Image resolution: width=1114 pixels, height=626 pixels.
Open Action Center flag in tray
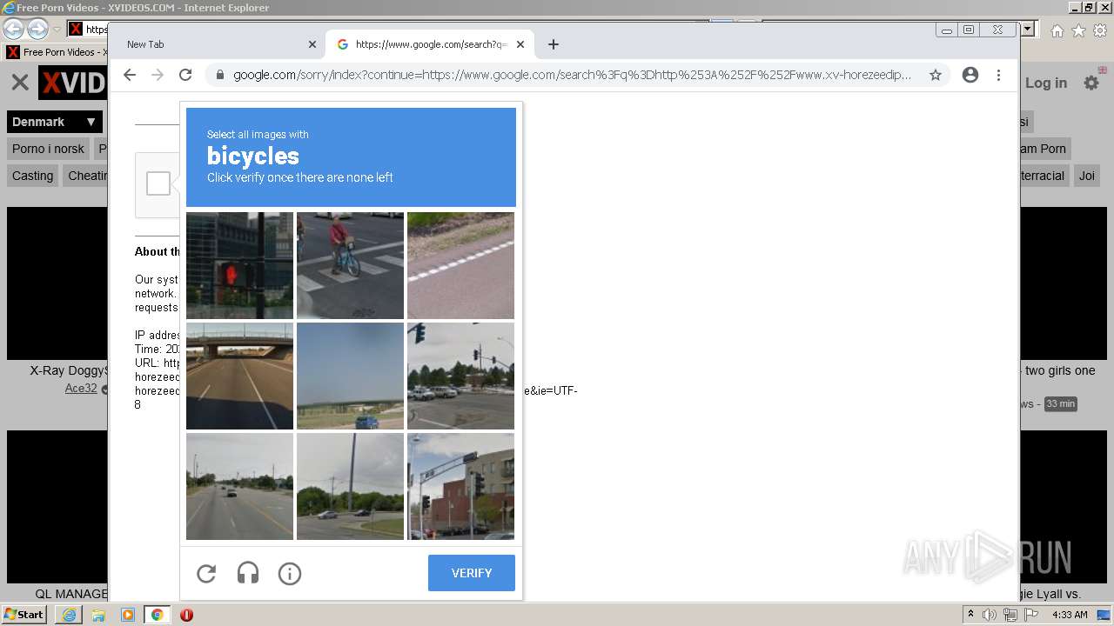pos(1031,615)
